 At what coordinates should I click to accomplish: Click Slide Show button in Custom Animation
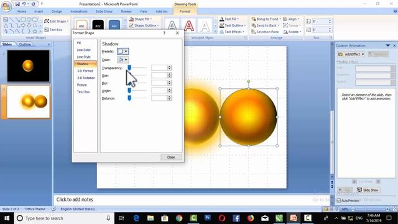pos(368,190)
